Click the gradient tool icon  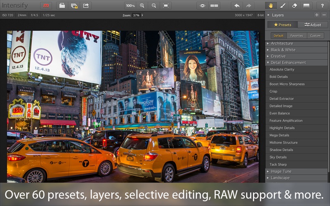[306, 6]
